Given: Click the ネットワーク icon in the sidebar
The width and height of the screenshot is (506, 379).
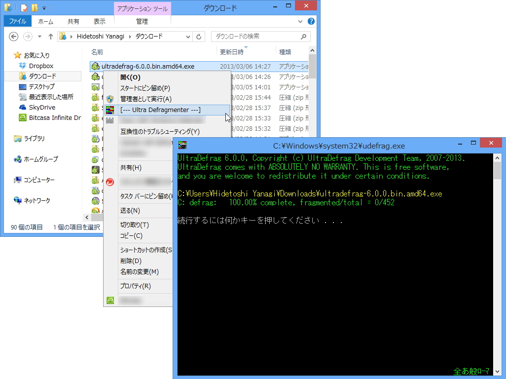Looking at the screenshot, I should [18, 200].
